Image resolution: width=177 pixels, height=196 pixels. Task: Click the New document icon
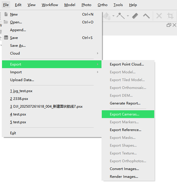click(6, 14)
